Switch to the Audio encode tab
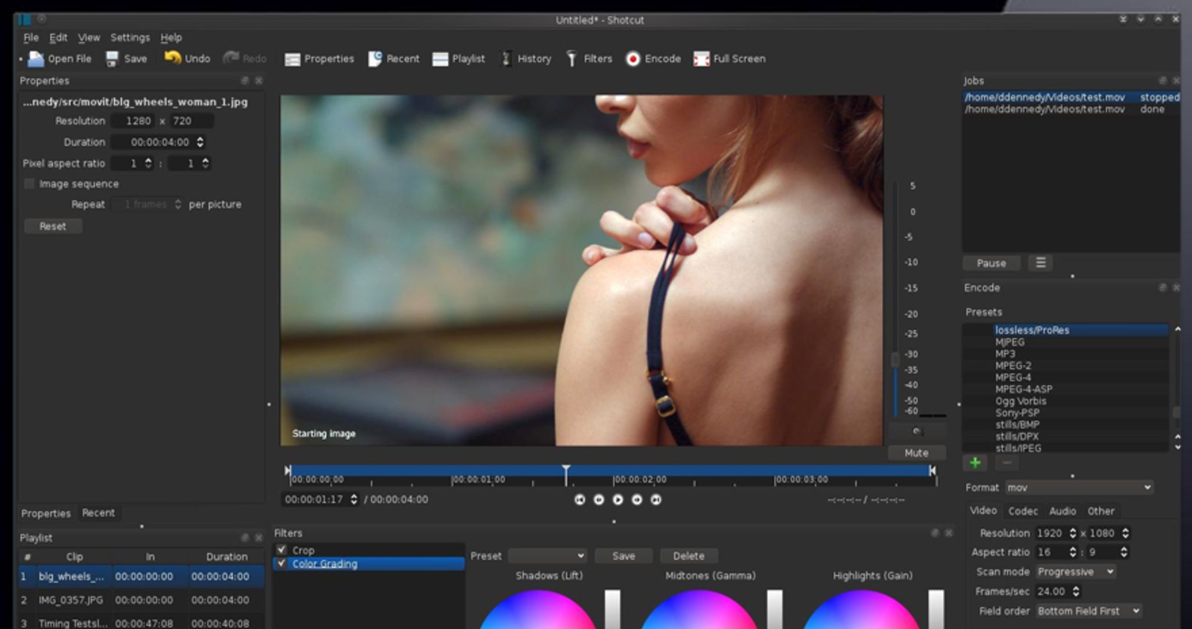The image size is (1192, 629). pyautogui.click(x=1062, y=511)
